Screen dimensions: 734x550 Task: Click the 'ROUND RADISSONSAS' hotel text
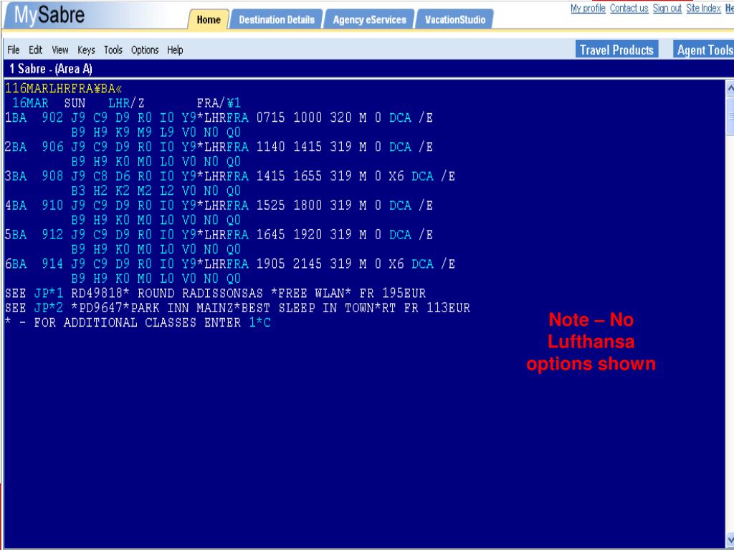click(200, 293)
